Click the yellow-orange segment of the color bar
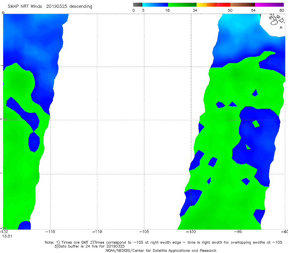Viewport: 288px width, 253px height. (206, 5)
